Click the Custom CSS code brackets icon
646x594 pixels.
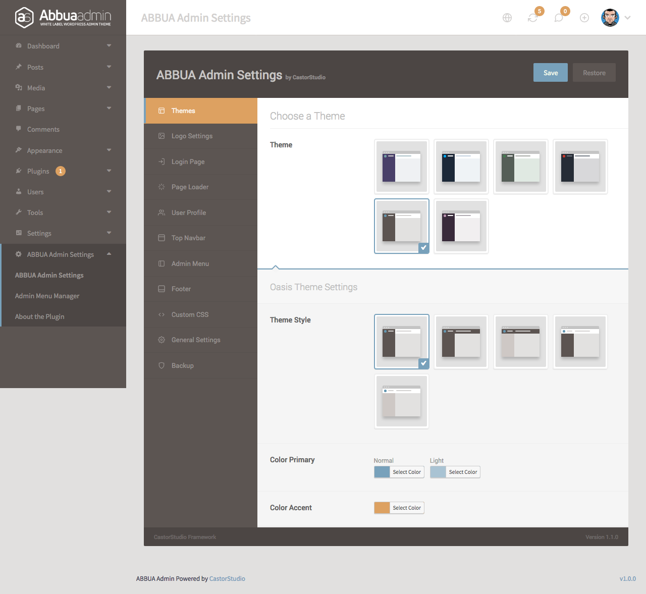point(161,314)
